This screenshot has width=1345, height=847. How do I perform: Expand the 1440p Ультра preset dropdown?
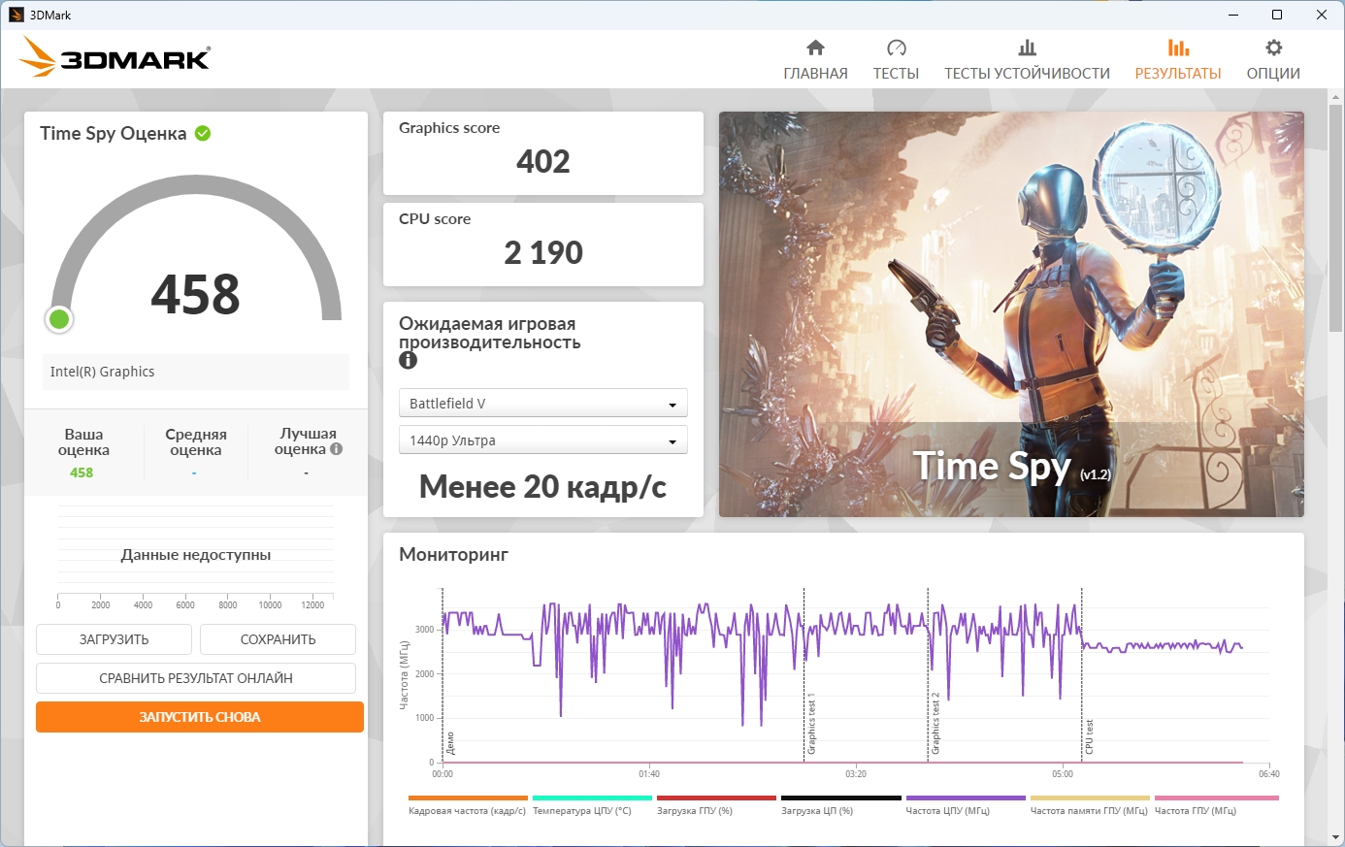(542, 440)
